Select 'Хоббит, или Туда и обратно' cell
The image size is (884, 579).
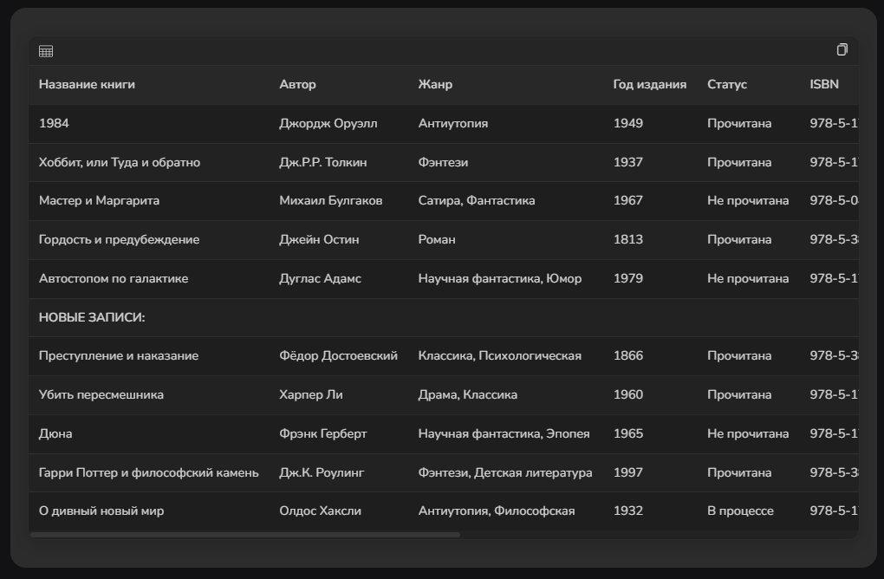click(120, 162)
